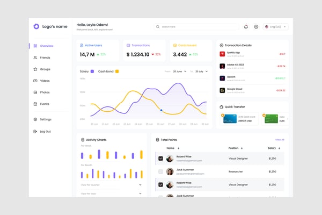Screen dimensions: 322x215
Task: Open the 20 July to-date dropdown
Action: pyautogui.click(x=201, y=71)
